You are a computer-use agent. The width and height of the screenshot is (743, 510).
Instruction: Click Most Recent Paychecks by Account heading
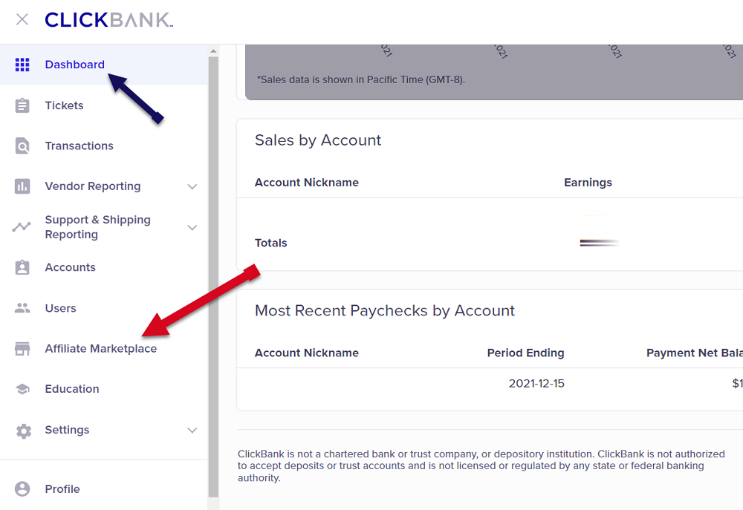(384, 310)
